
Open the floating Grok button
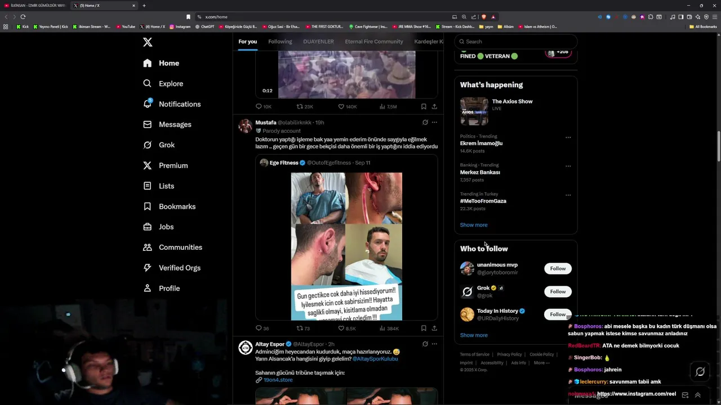(700, 372)
